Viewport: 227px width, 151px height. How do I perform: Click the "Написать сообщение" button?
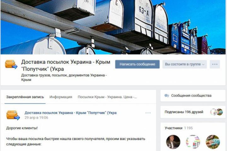pos(137,64)
